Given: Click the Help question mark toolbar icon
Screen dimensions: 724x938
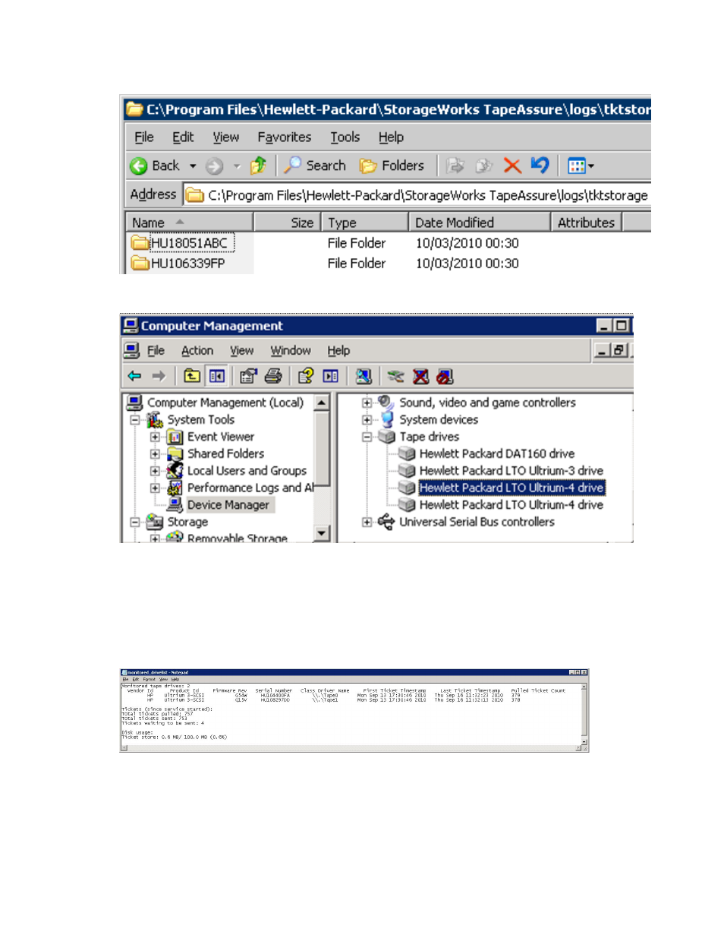Looking at the screenshot, I should click(x=306, y=376).
